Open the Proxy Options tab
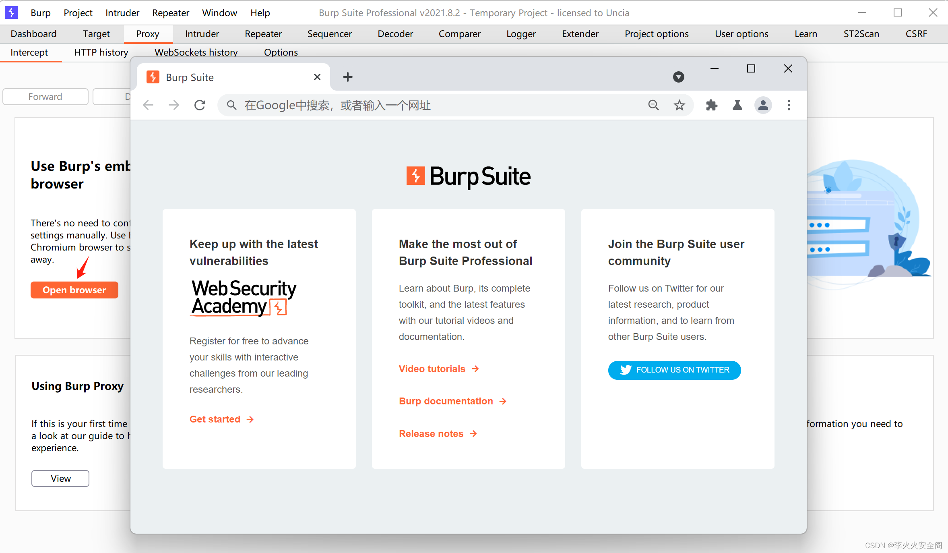The height and width of the screenshot is (553, 948). (x=280, y=52)
